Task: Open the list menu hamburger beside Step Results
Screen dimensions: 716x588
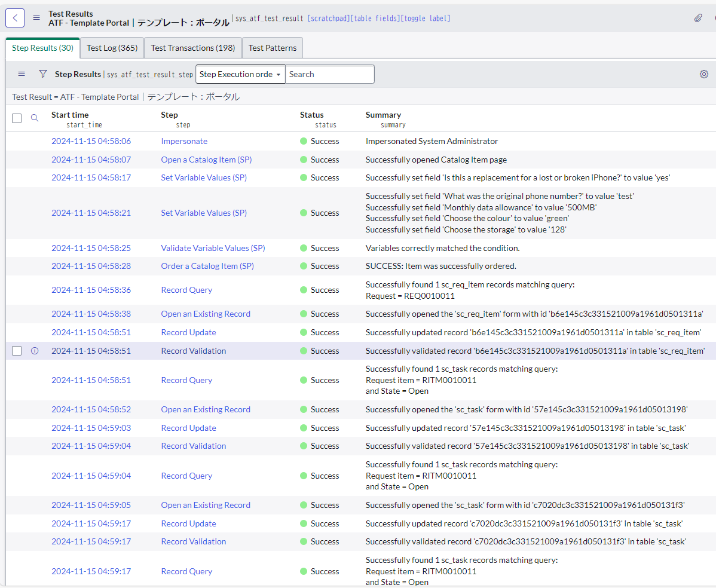Action: click(x=22, y=73)
